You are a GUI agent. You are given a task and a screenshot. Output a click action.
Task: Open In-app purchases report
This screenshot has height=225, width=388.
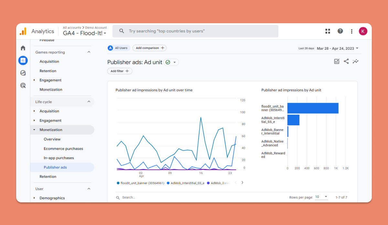(x=59, y=158)
